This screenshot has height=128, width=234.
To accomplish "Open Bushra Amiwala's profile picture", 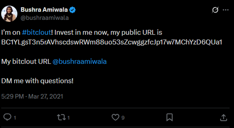I will pos(10,14).
